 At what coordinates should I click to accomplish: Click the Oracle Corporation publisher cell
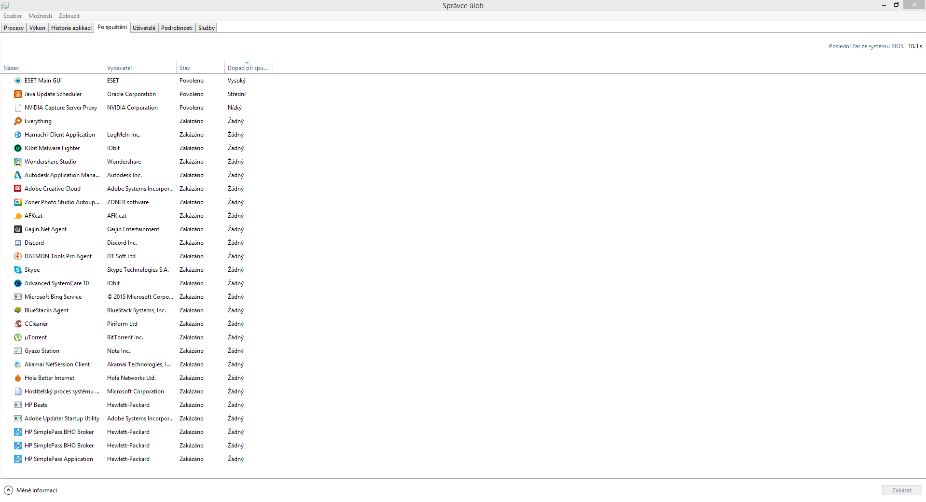point(131,94)
